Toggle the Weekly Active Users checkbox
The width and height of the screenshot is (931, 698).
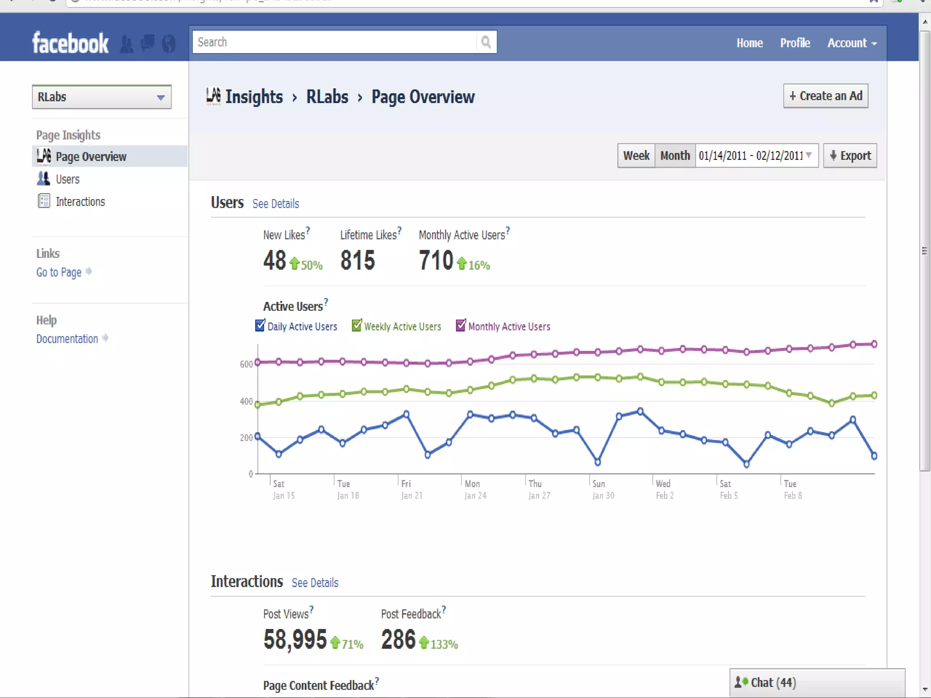(357, 325)
